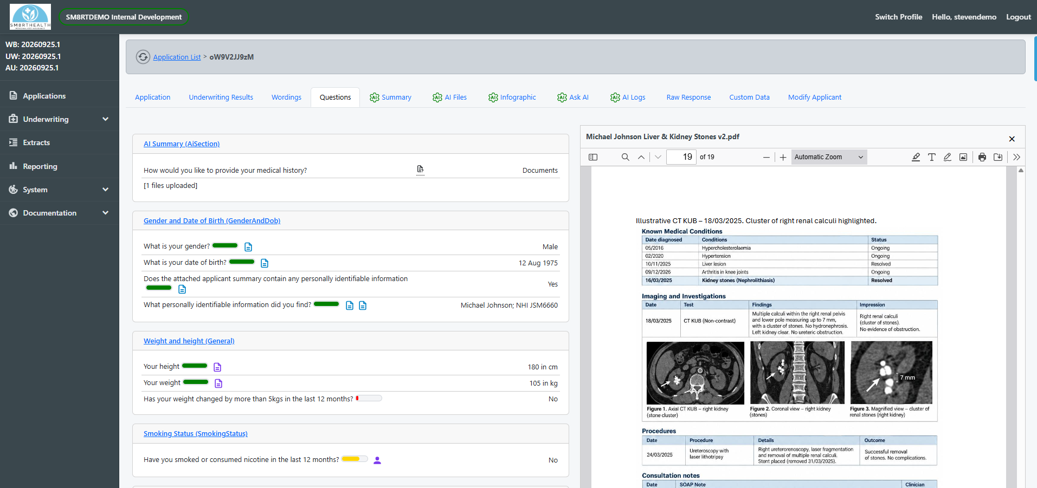Open the Weight and height (General) link
Image resolution: width=1037 pixels, height=488 pixels.
point(189,341)
